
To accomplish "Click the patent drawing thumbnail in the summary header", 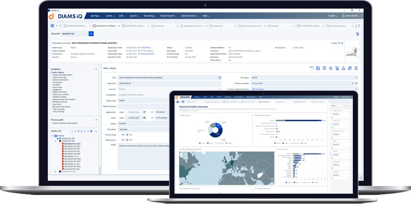I will pyautogui.click(x=351, y=51).
